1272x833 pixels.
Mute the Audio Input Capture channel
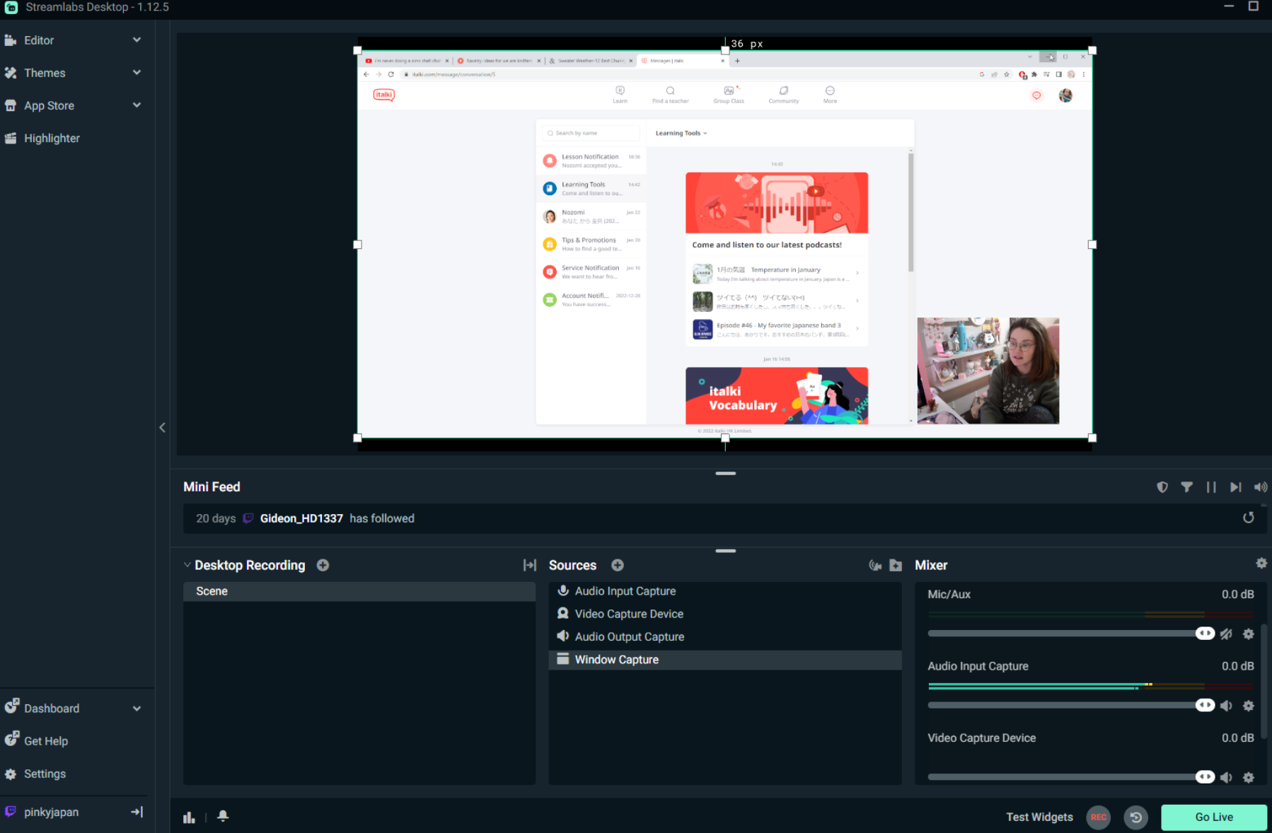click(1227, 705)
